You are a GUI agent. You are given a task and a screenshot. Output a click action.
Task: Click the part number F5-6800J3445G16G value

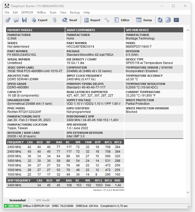(22, 55)
